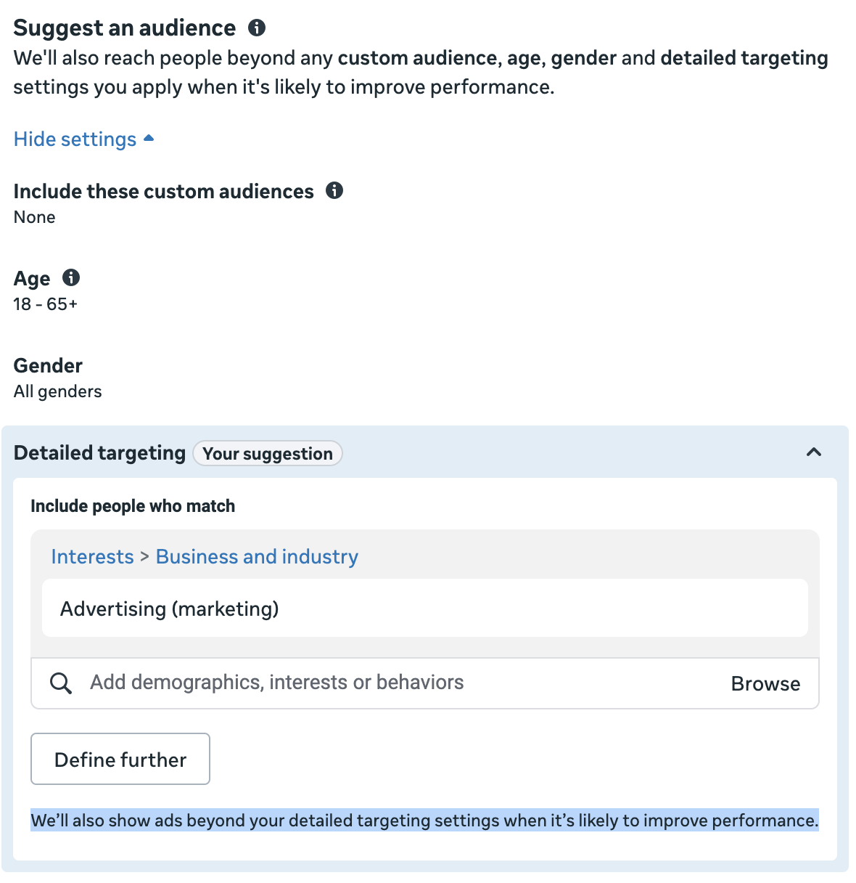This screenshot has height=883, width=856.
Task: Click the magnifying glass search icon
Action: [61, 683]
